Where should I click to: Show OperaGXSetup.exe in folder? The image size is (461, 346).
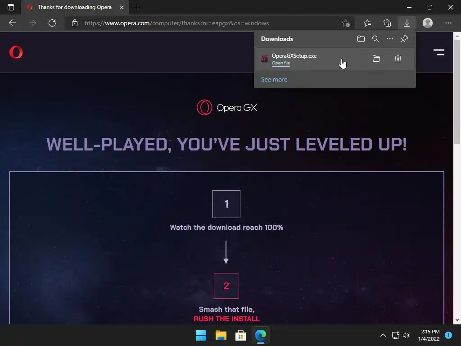point(376,59)
